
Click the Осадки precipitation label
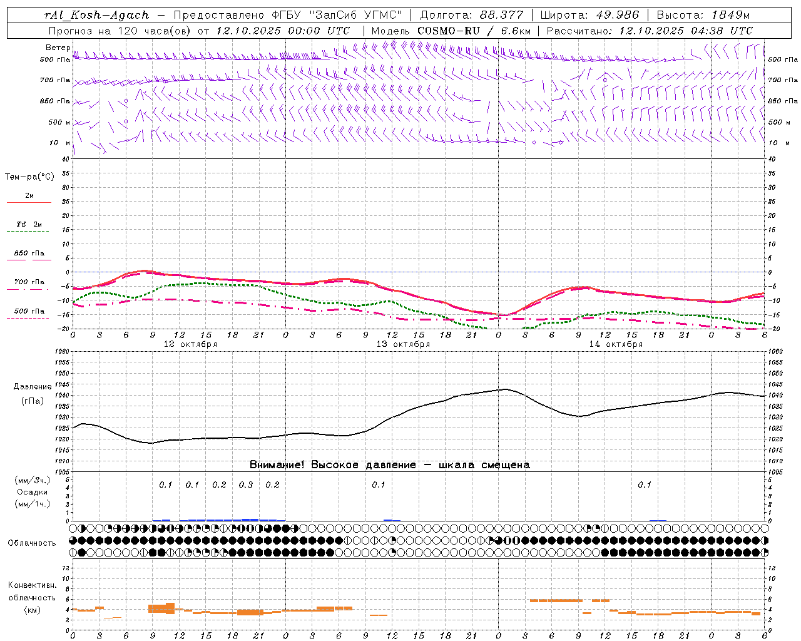click(x=33, y=493)
